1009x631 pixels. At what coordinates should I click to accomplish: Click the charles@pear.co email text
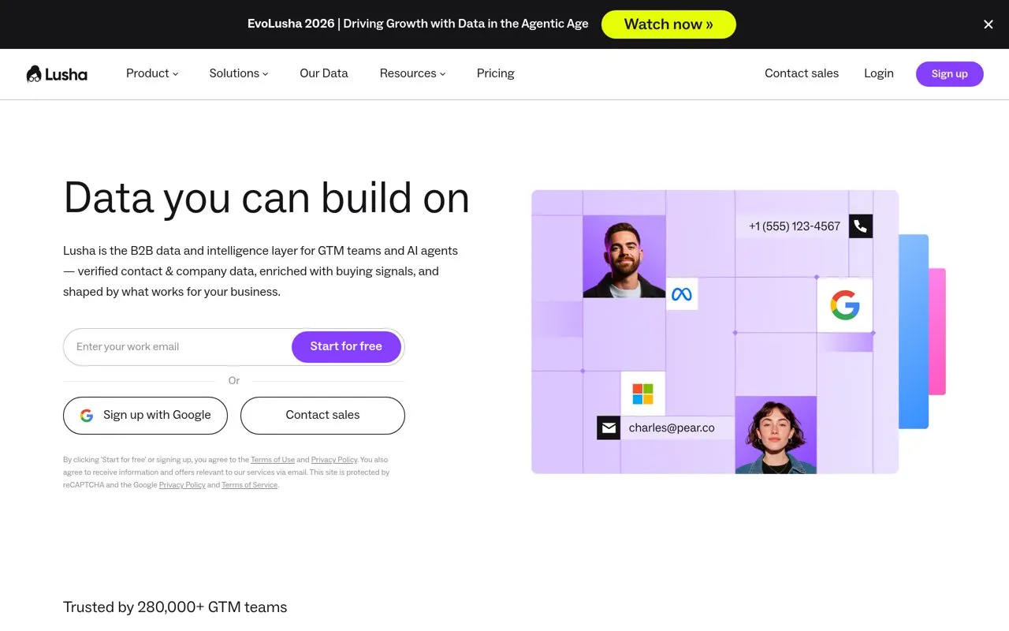tap(672, 428)
